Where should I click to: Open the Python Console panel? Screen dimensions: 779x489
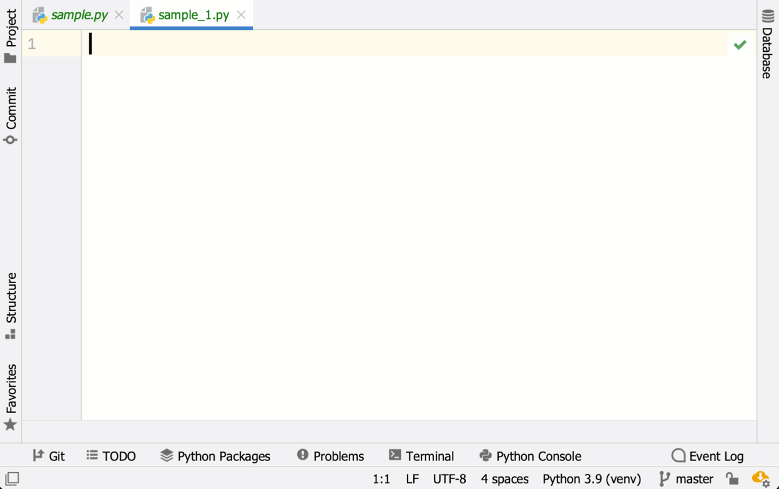pyautogui.click(x=530, y=456)
